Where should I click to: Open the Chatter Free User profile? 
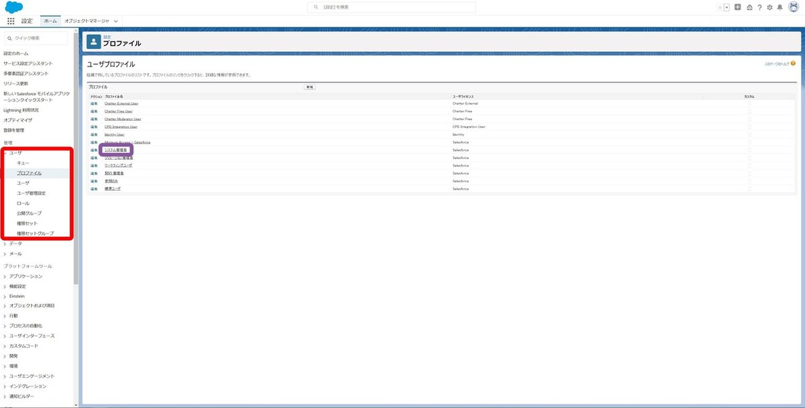pos(119,111)
